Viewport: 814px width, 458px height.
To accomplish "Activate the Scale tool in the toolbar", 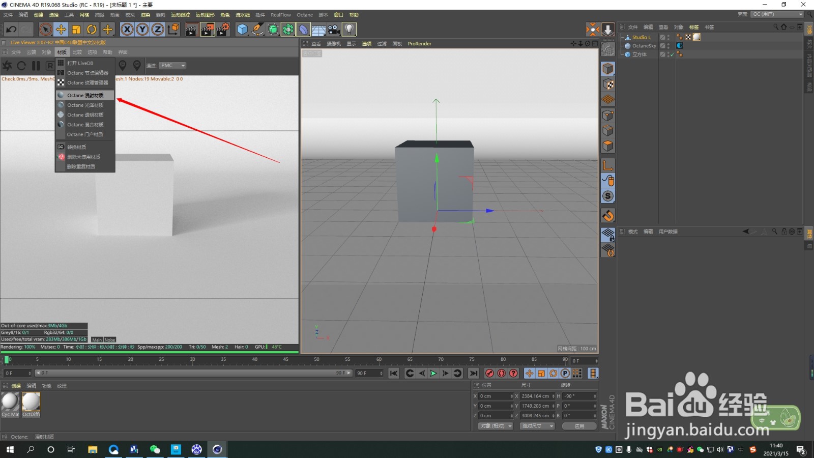I will [76, 30].
